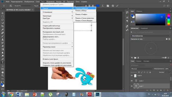Select the Pen tool
This screenshot has height=97, width=172.
(3, 59)
